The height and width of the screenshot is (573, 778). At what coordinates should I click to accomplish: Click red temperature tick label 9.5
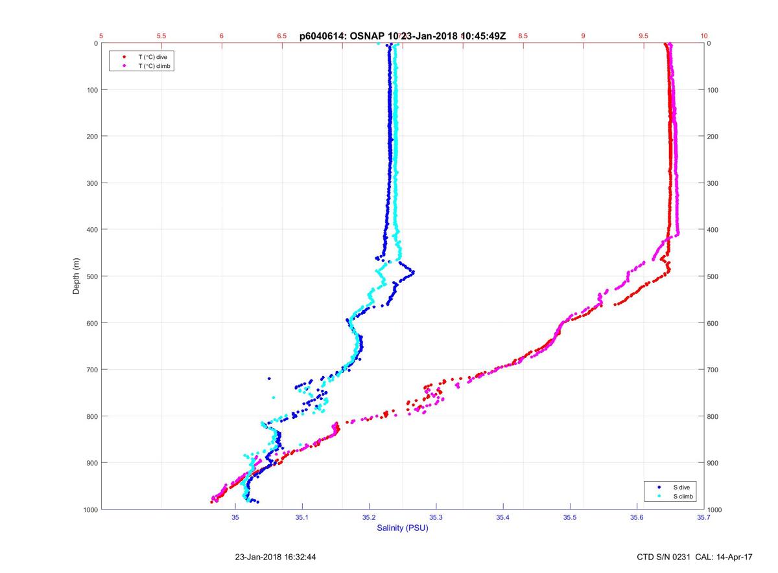click(644, 36)
